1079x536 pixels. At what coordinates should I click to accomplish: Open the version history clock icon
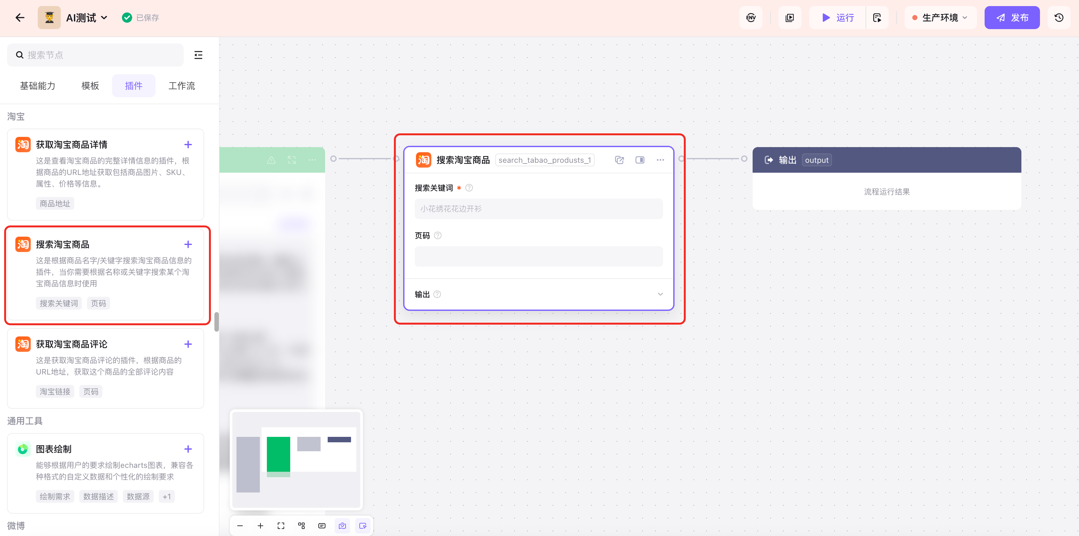[x=1059, y=18]
